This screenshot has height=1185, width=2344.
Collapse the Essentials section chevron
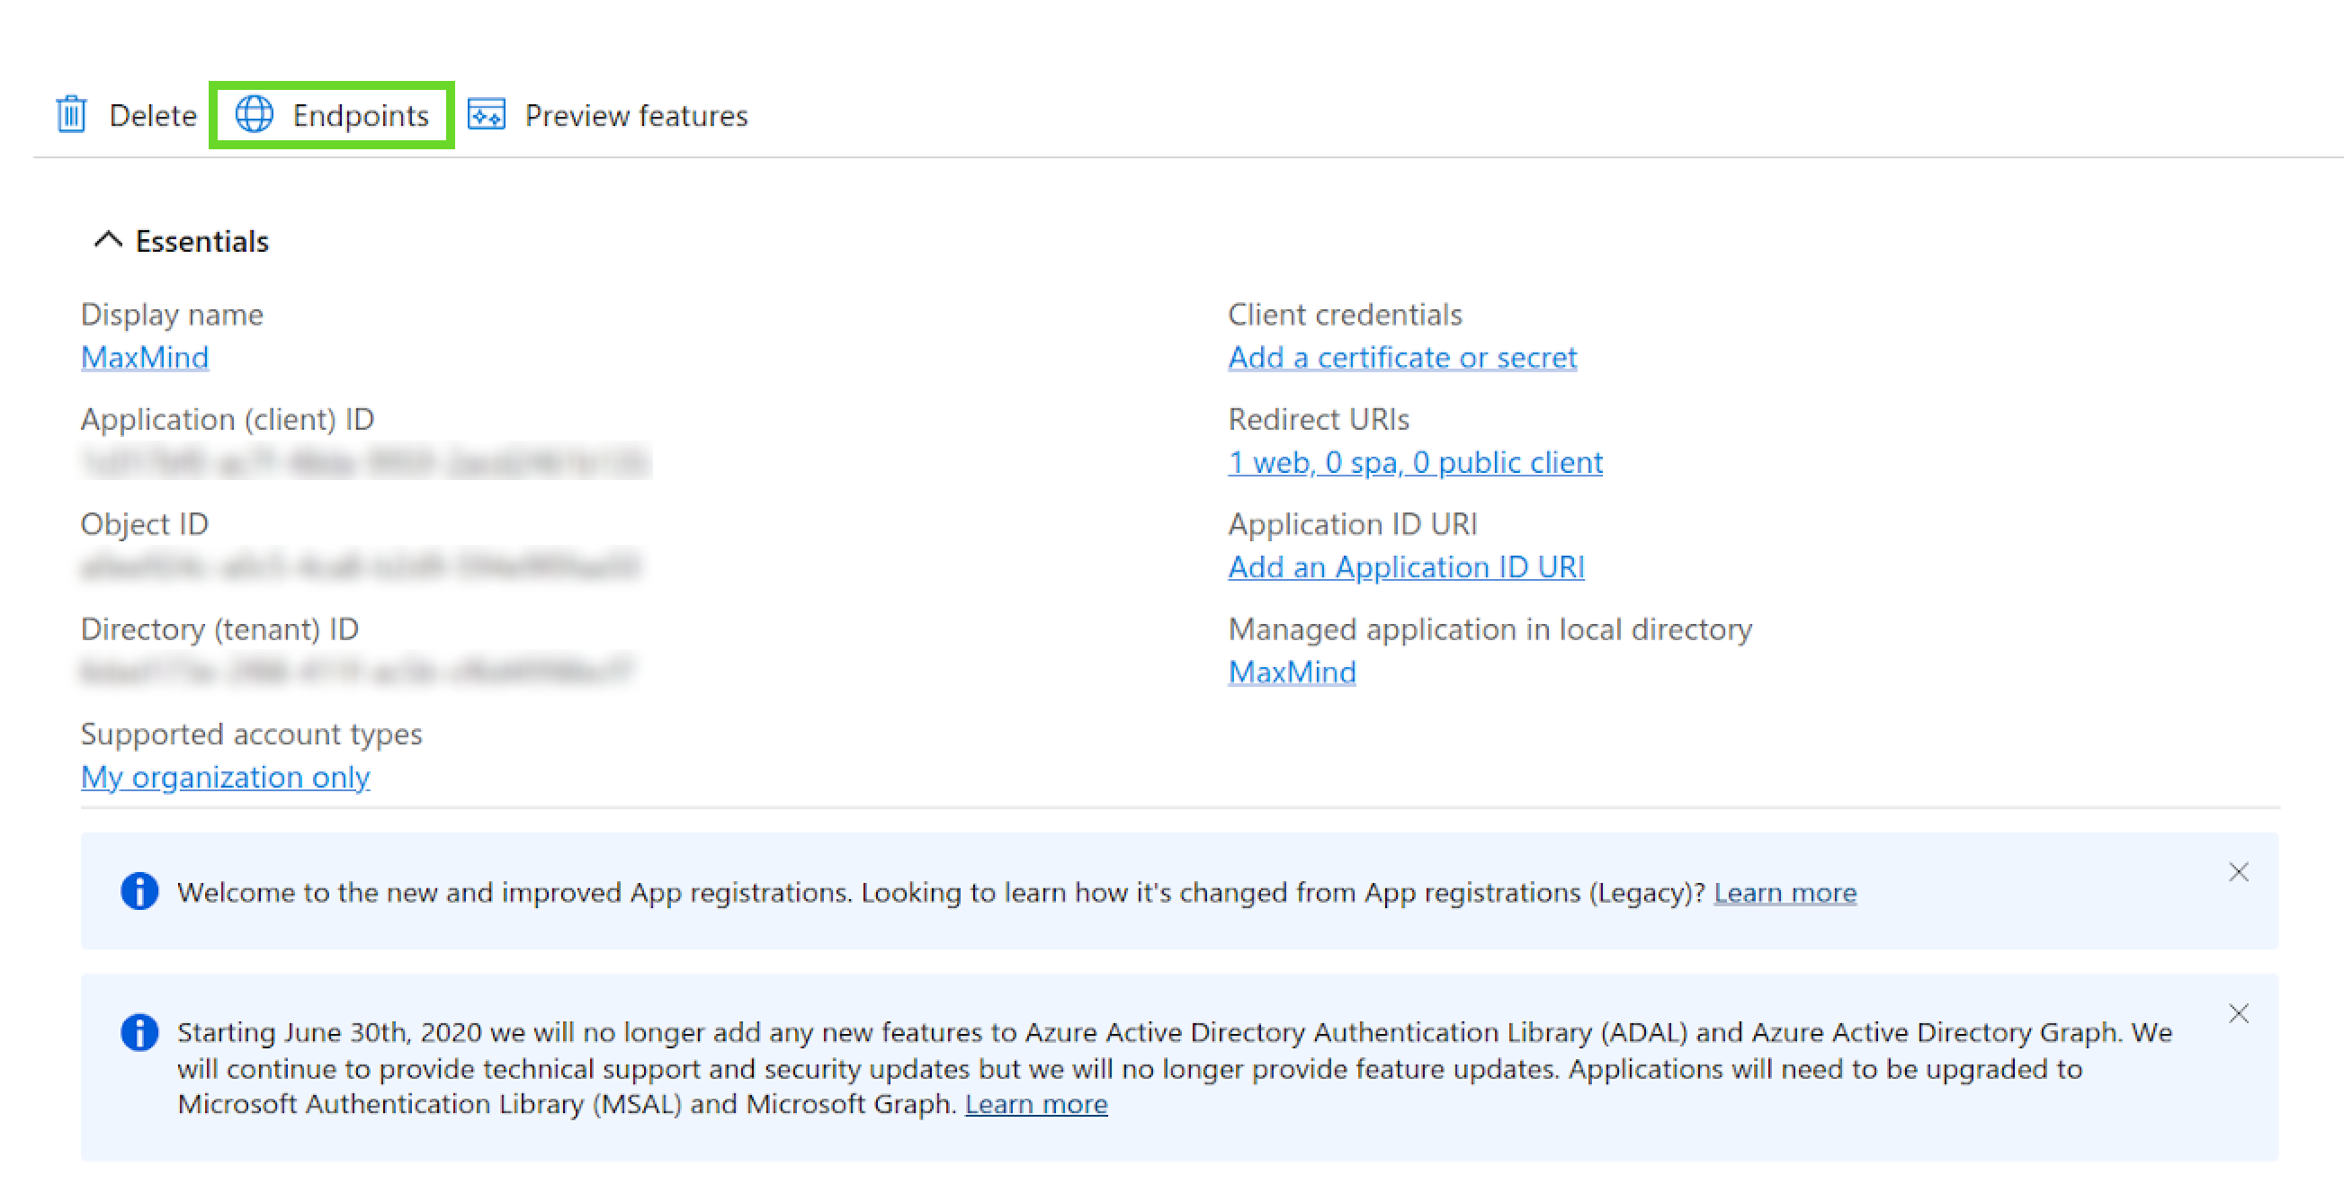(107, 240)
